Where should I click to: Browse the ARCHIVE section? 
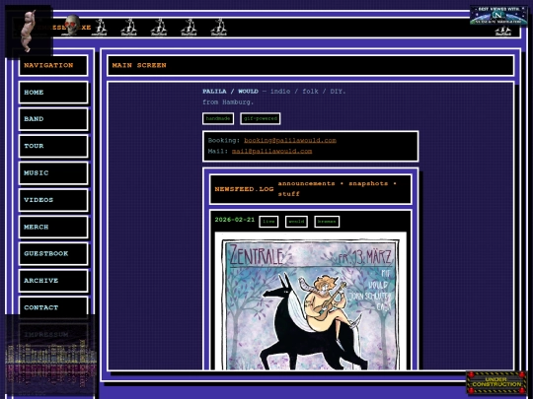(x=53, y=281)
